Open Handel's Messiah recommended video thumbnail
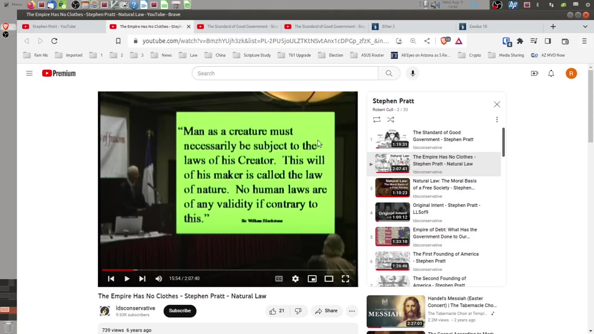Viewport: 594px width, 334px height. coord(396,311)
